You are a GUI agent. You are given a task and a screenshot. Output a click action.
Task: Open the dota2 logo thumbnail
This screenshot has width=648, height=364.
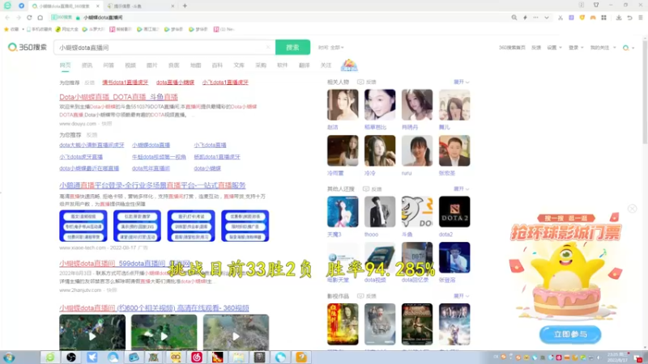454,211
